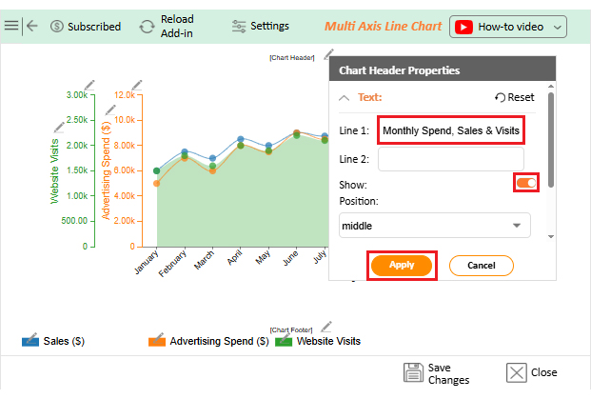Viewport: 591px width, 399px height.
Task: Click the Reload Add-in refresh icon
Action: pos(147,27)
